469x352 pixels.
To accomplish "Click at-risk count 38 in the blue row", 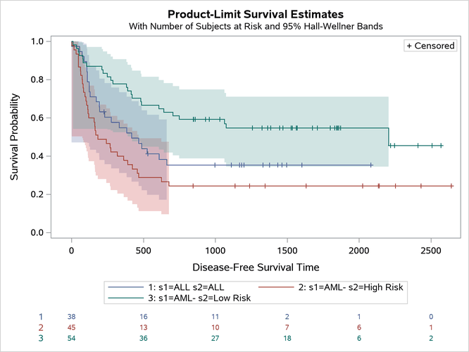I will click(72, 317).
